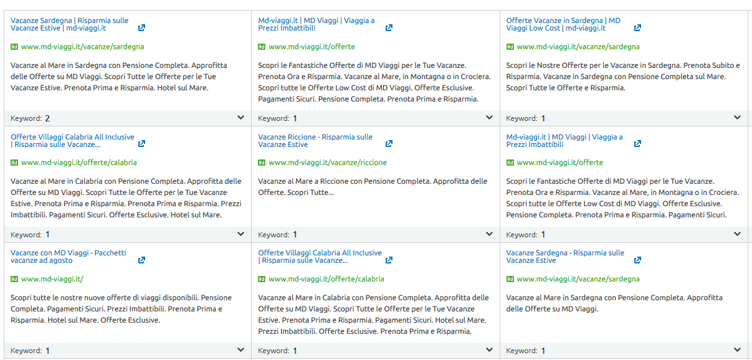Expand keywords for the 'Vacanze Riccione' ad
The height and width of the screenshot is (360, 752).
pyautogui.click(x=489, y=234)
